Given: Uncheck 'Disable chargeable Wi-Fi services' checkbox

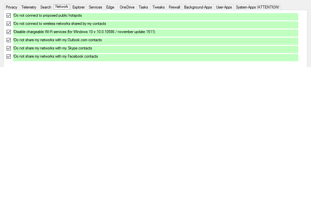Looking at the screenshot, I should pos(9,32).
